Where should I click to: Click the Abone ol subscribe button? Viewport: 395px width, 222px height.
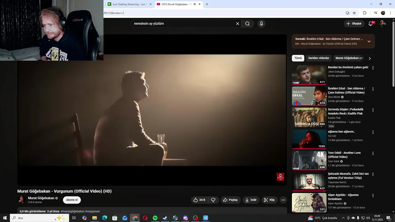[72, 200]
